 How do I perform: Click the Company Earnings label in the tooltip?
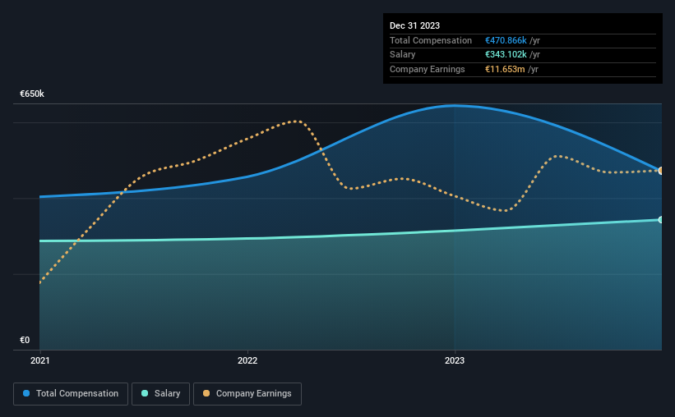click(427, 69)
